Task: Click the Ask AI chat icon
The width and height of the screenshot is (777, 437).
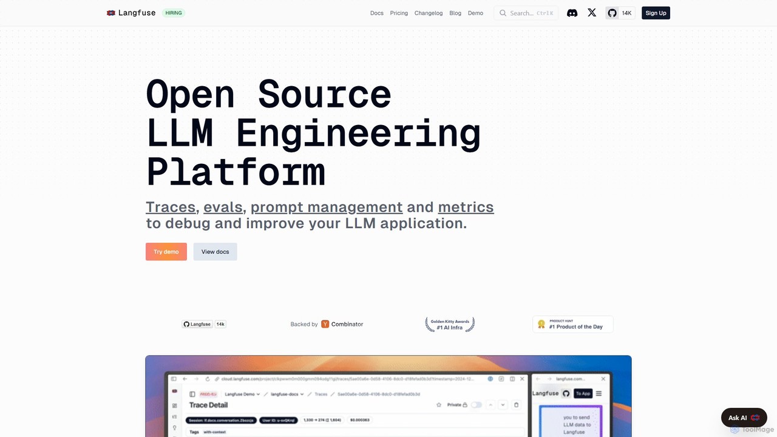Action: [755, 418]
